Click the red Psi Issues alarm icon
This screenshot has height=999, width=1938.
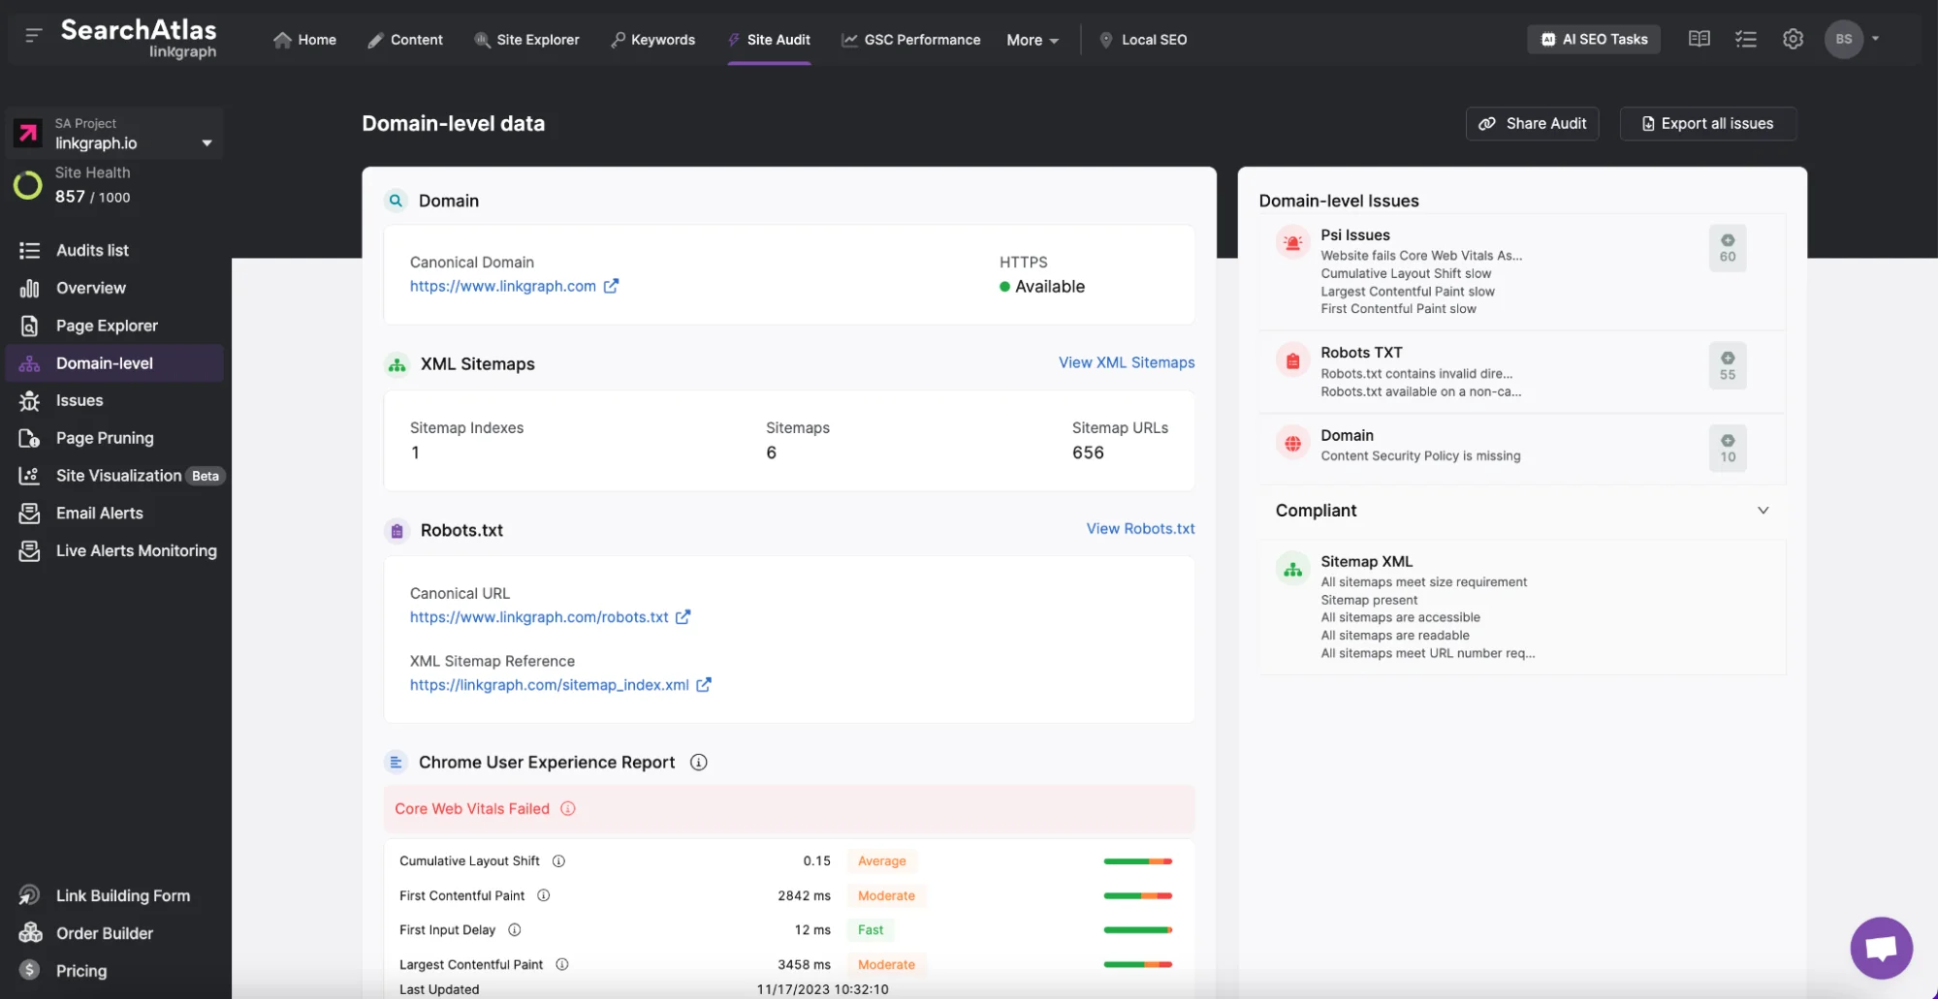(x=1292, y=242)
